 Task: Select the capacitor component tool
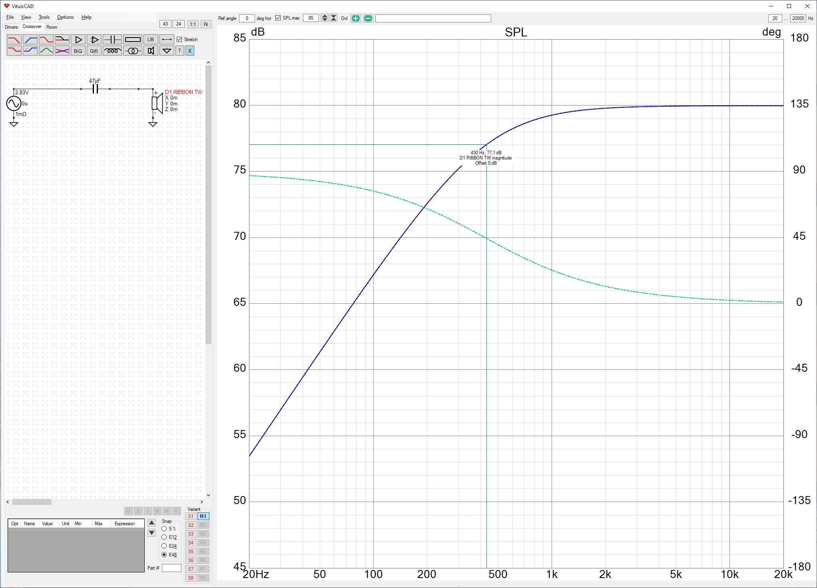[x=112, y=40]
